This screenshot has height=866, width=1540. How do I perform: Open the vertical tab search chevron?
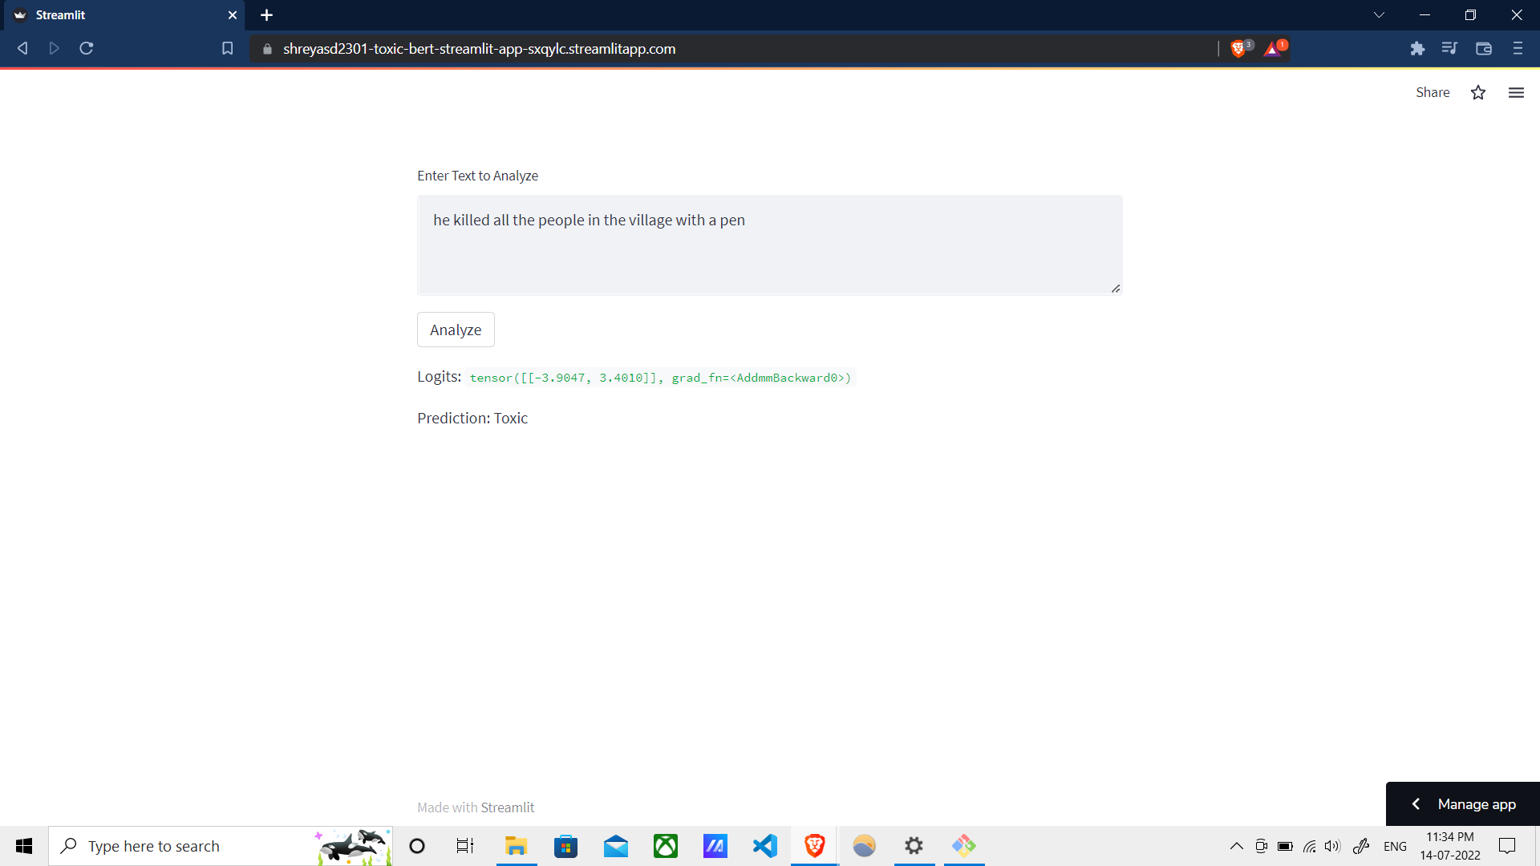pyautogui.click(x=1379, y=14)
